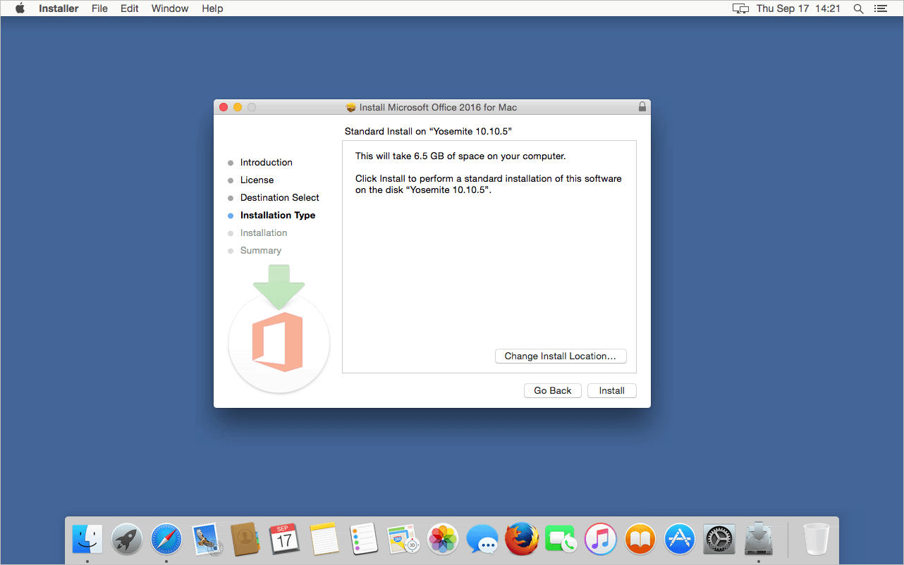The height and width of the screenshot is (565, 904).
Task: Select the greyed Installation step
Action: tap(264, 232)
